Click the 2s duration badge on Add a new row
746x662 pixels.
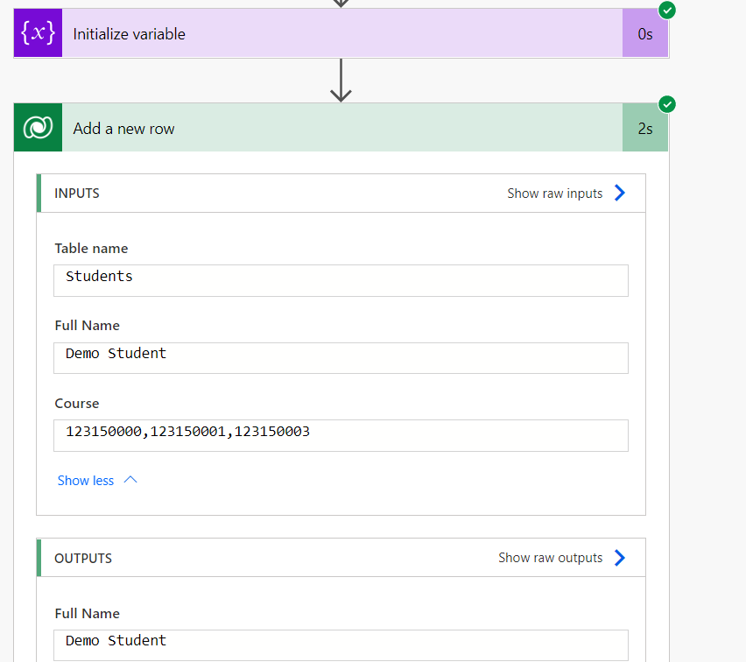coord(644,127)
